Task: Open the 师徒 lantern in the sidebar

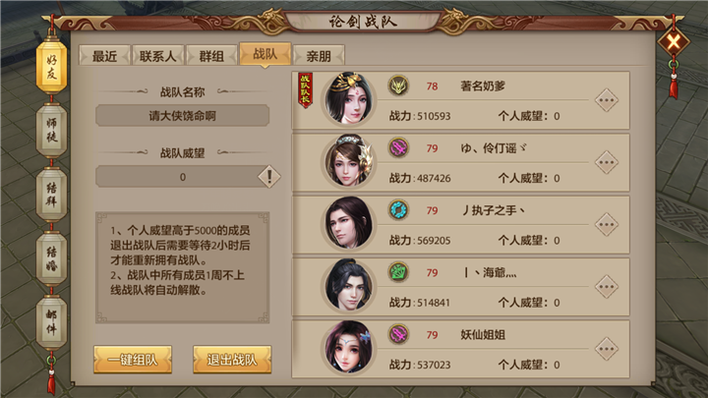Action: (x=51, y=130)
